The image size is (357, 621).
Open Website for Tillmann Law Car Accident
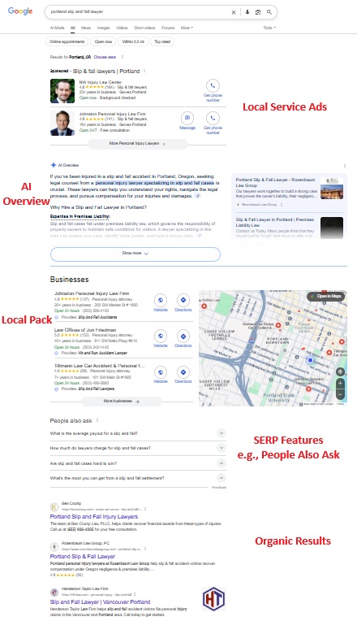tap(161, 375)
